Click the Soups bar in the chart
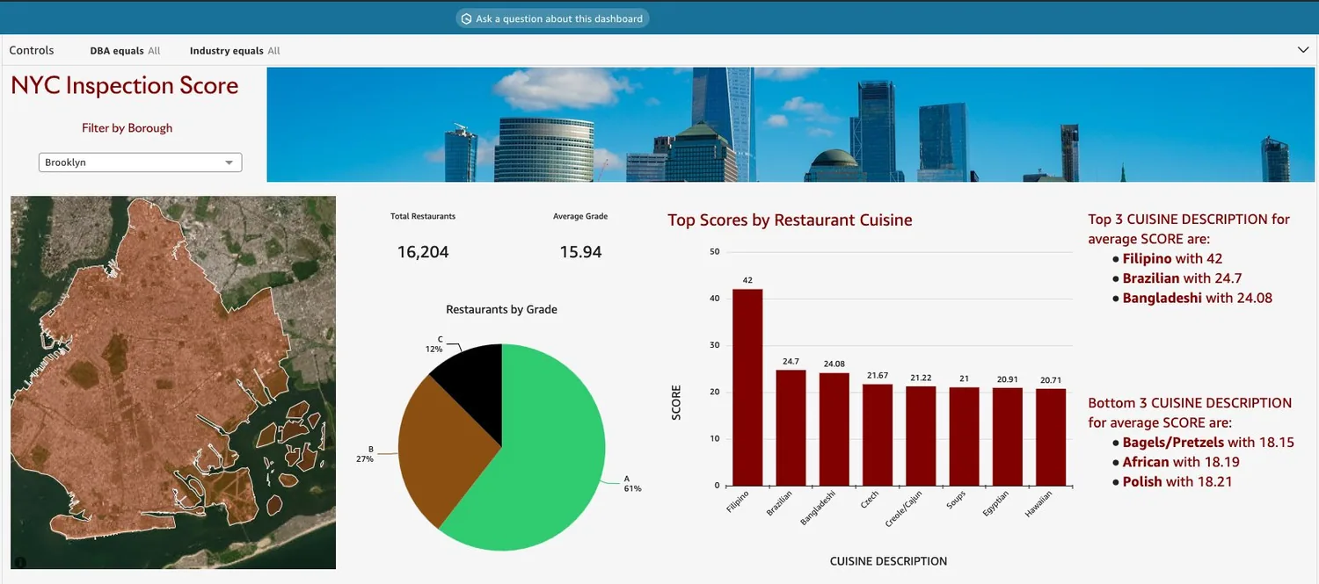Image resolution: width=1319 pixels, height=584 pixels. pos(964,436)
